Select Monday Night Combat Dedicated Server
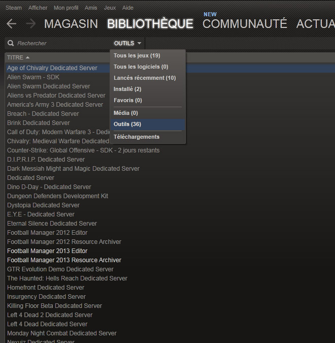This screenshot has height=343, width=335. click(62, 333)
